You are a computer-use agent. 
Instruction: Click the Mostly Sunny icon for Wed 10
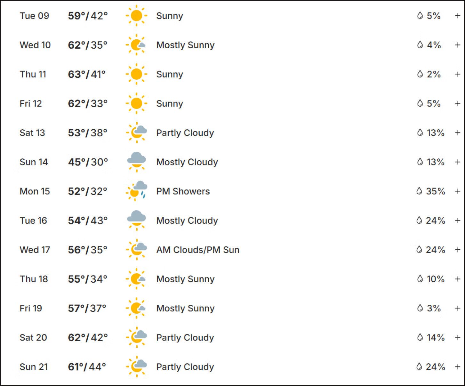tap(136, 45)
